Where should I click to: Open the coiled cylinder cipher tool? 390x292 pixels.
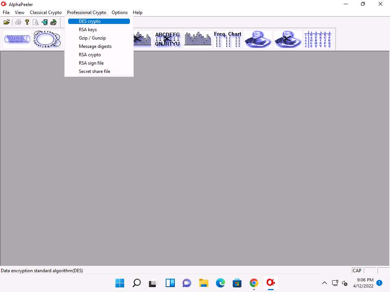point(17,39)
